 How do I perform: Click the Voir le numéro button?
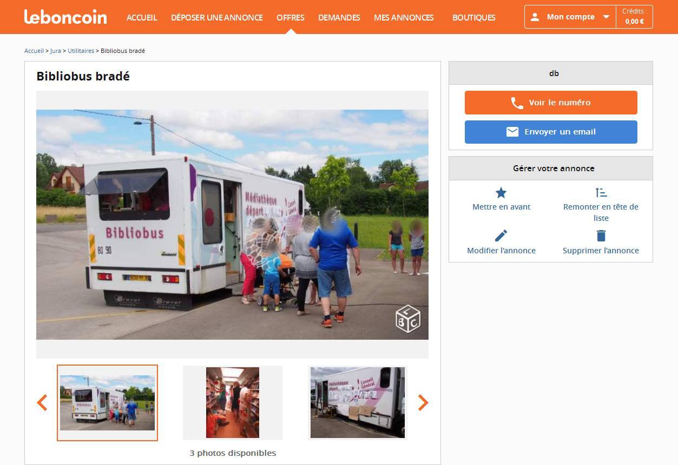click(551, 103)
